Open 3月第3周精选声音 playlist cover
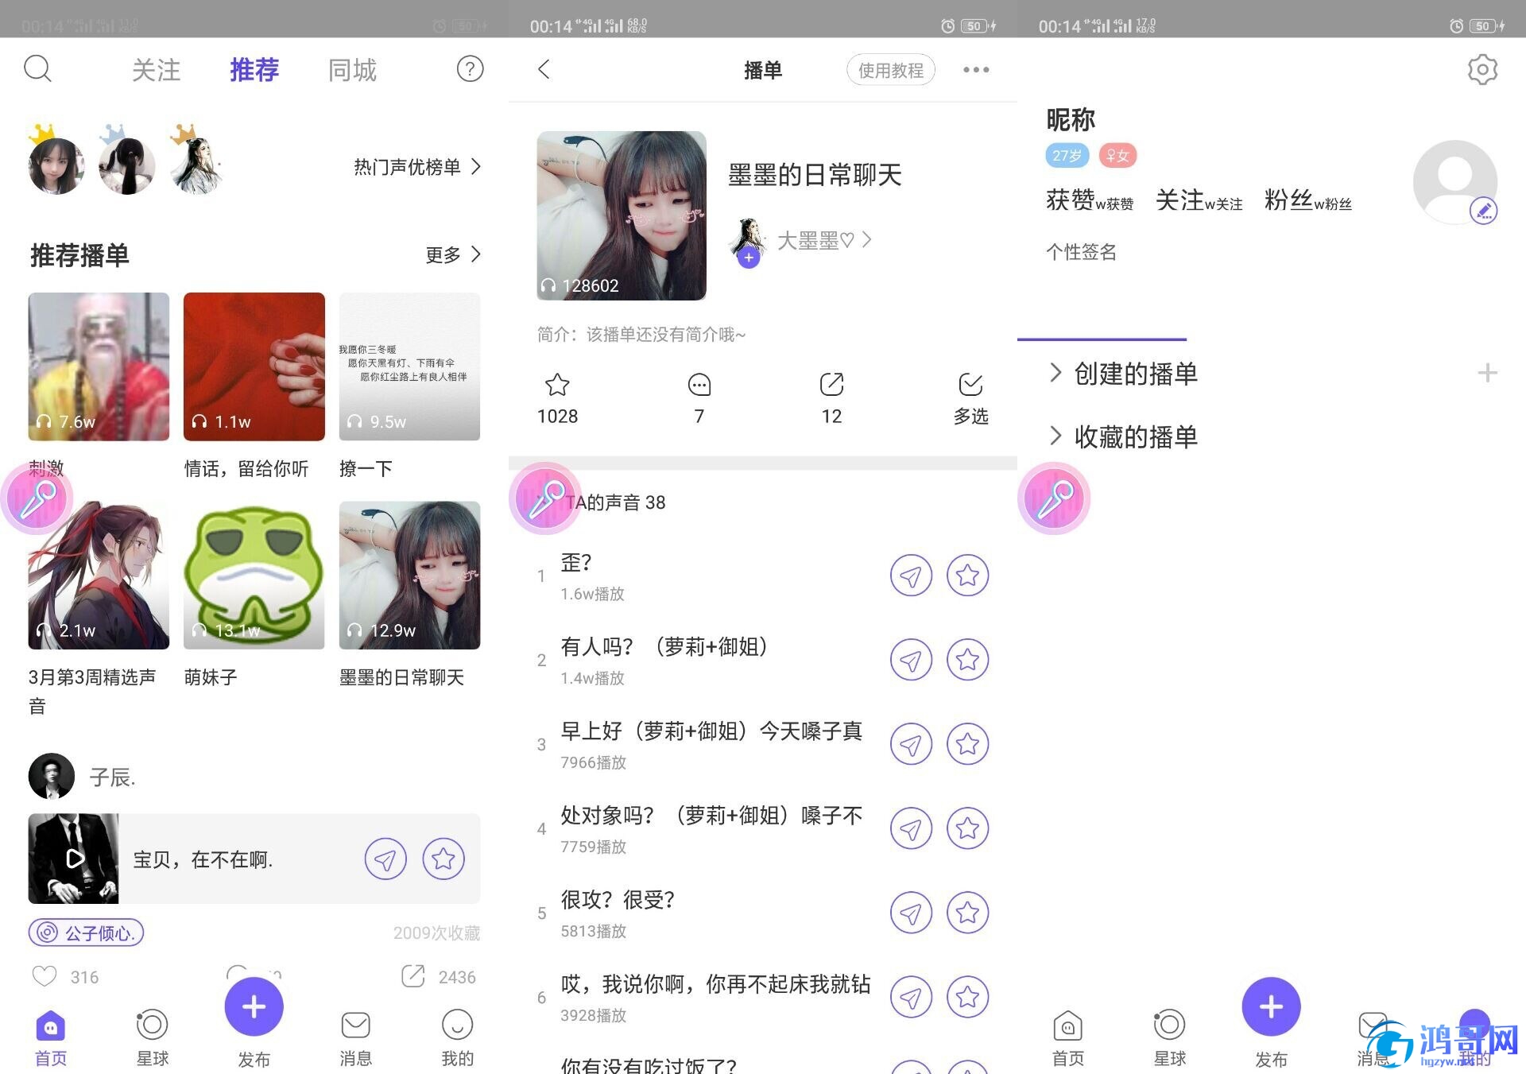Viewport: 1526px width, 1074px height. click(99, 575)
